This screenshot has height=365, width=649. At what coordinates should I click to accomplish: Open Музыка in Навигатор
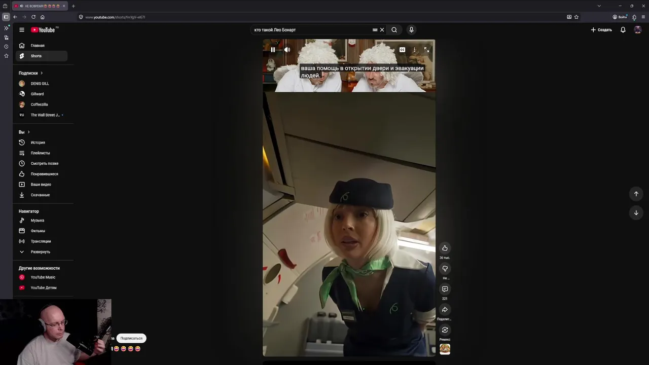click(42, 221)
